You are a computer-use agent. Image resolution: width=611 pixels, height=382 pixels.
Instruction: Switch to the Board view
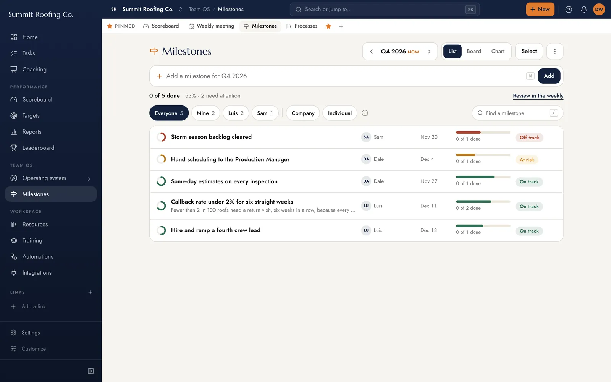tap(474, 51)
